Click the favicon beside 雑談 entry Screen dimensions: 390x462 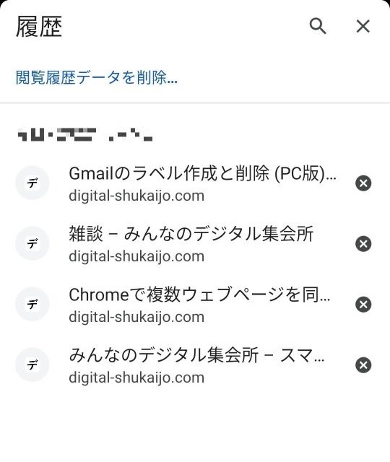pos(32,244)
